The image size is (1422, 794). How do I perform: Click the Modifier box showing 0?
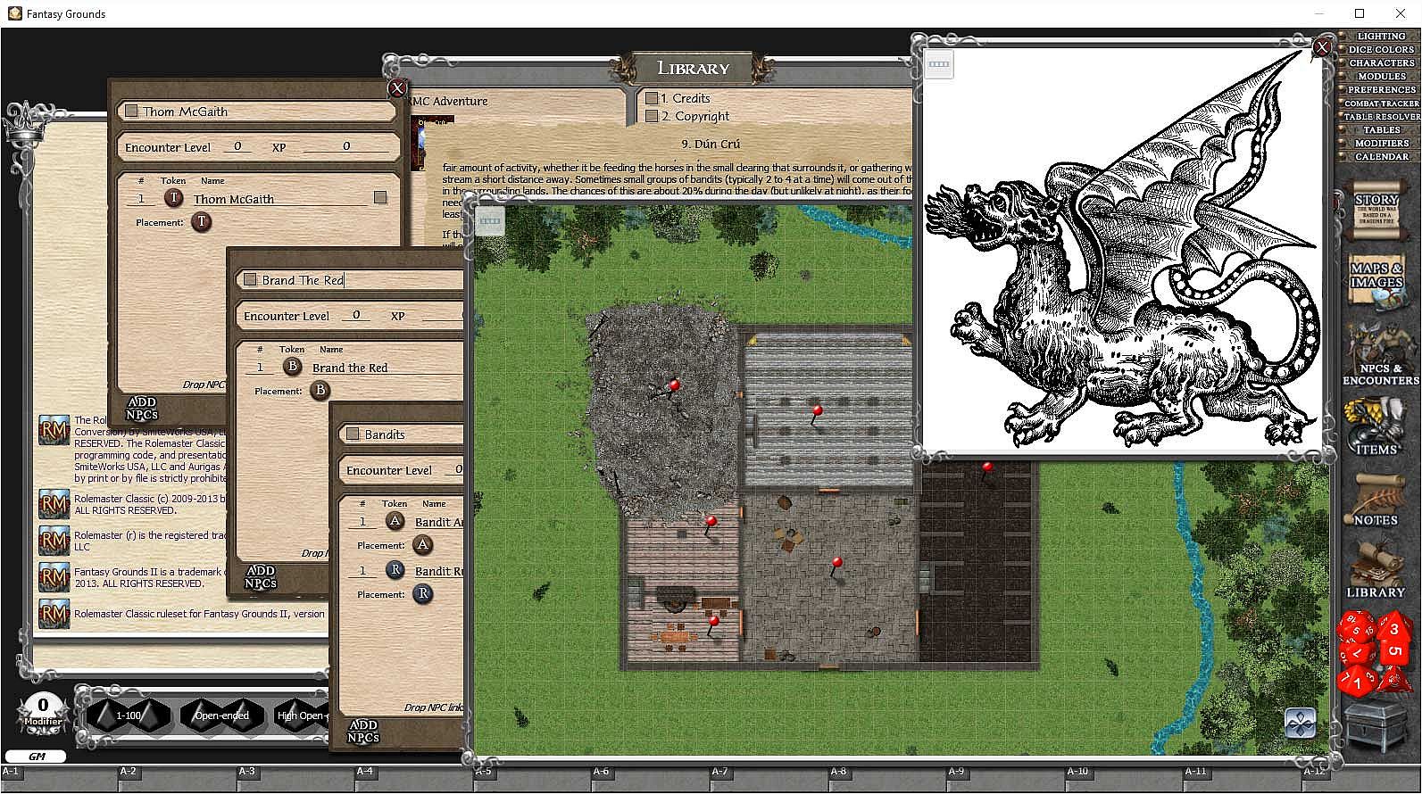[x=42, y=712]
